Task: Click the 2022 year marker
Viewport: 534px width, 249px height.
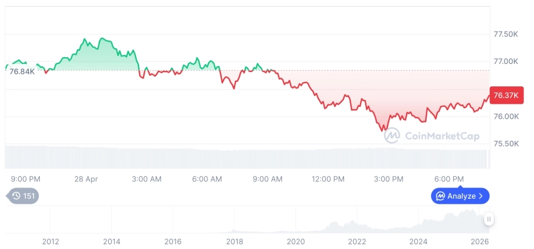Action: coord(357,242)
